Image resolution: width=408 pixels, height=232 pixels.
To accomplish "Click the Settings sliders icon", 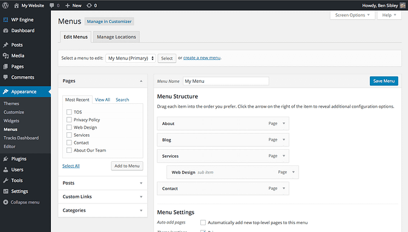I will coord(5,192).
